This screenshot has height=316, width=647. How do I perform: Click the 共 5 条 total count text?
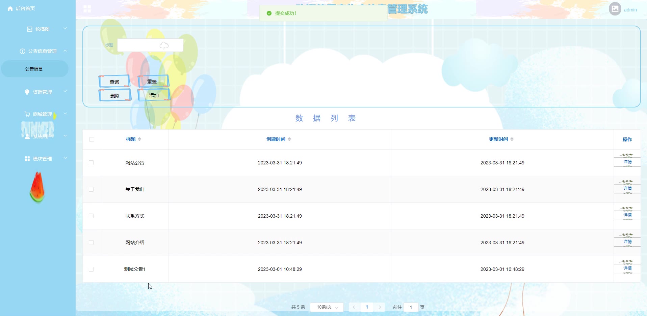click(298, 307)
